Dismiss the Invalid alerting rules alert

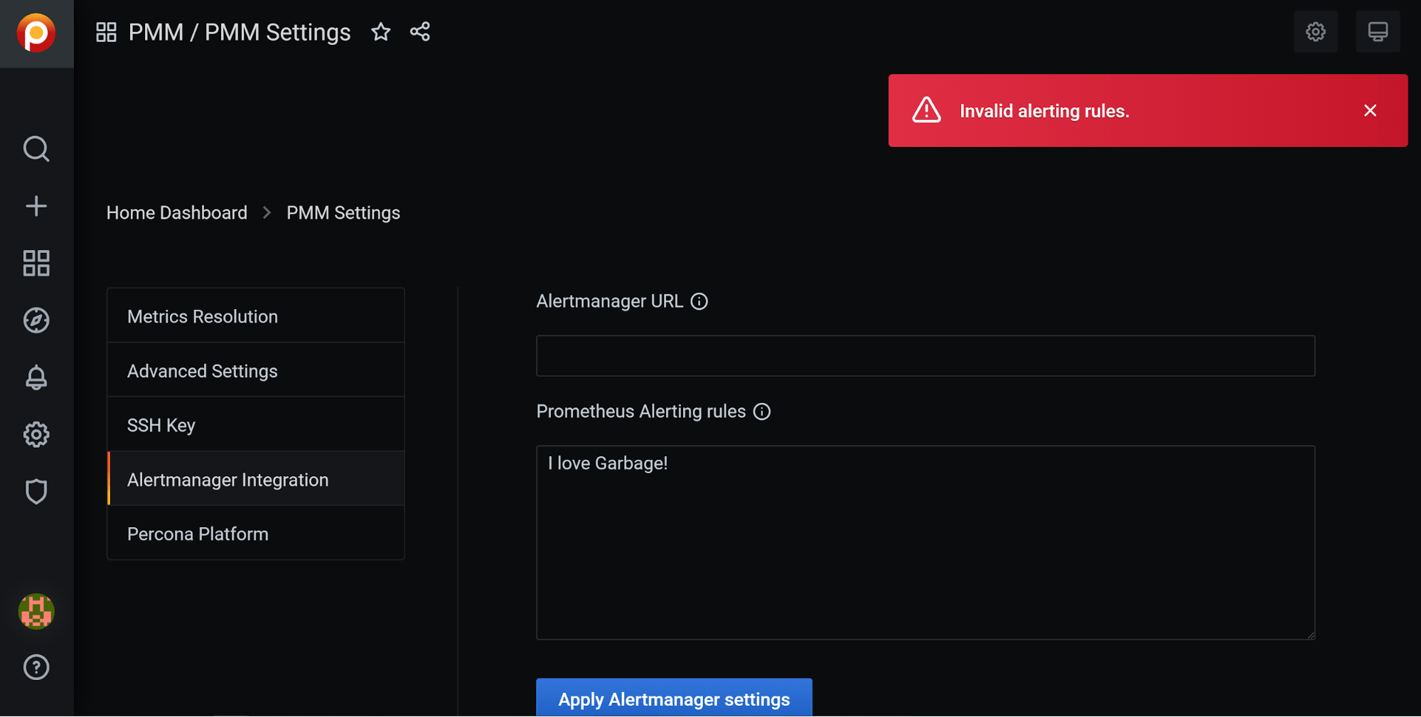[x=1370, y=111]
